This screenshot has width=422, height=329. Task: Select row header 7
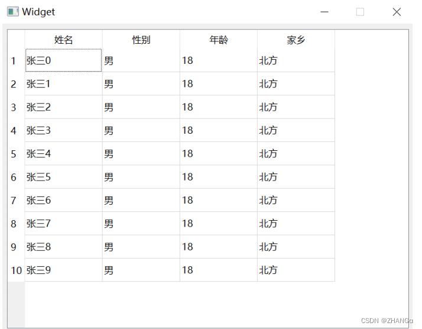click(16, 200)
